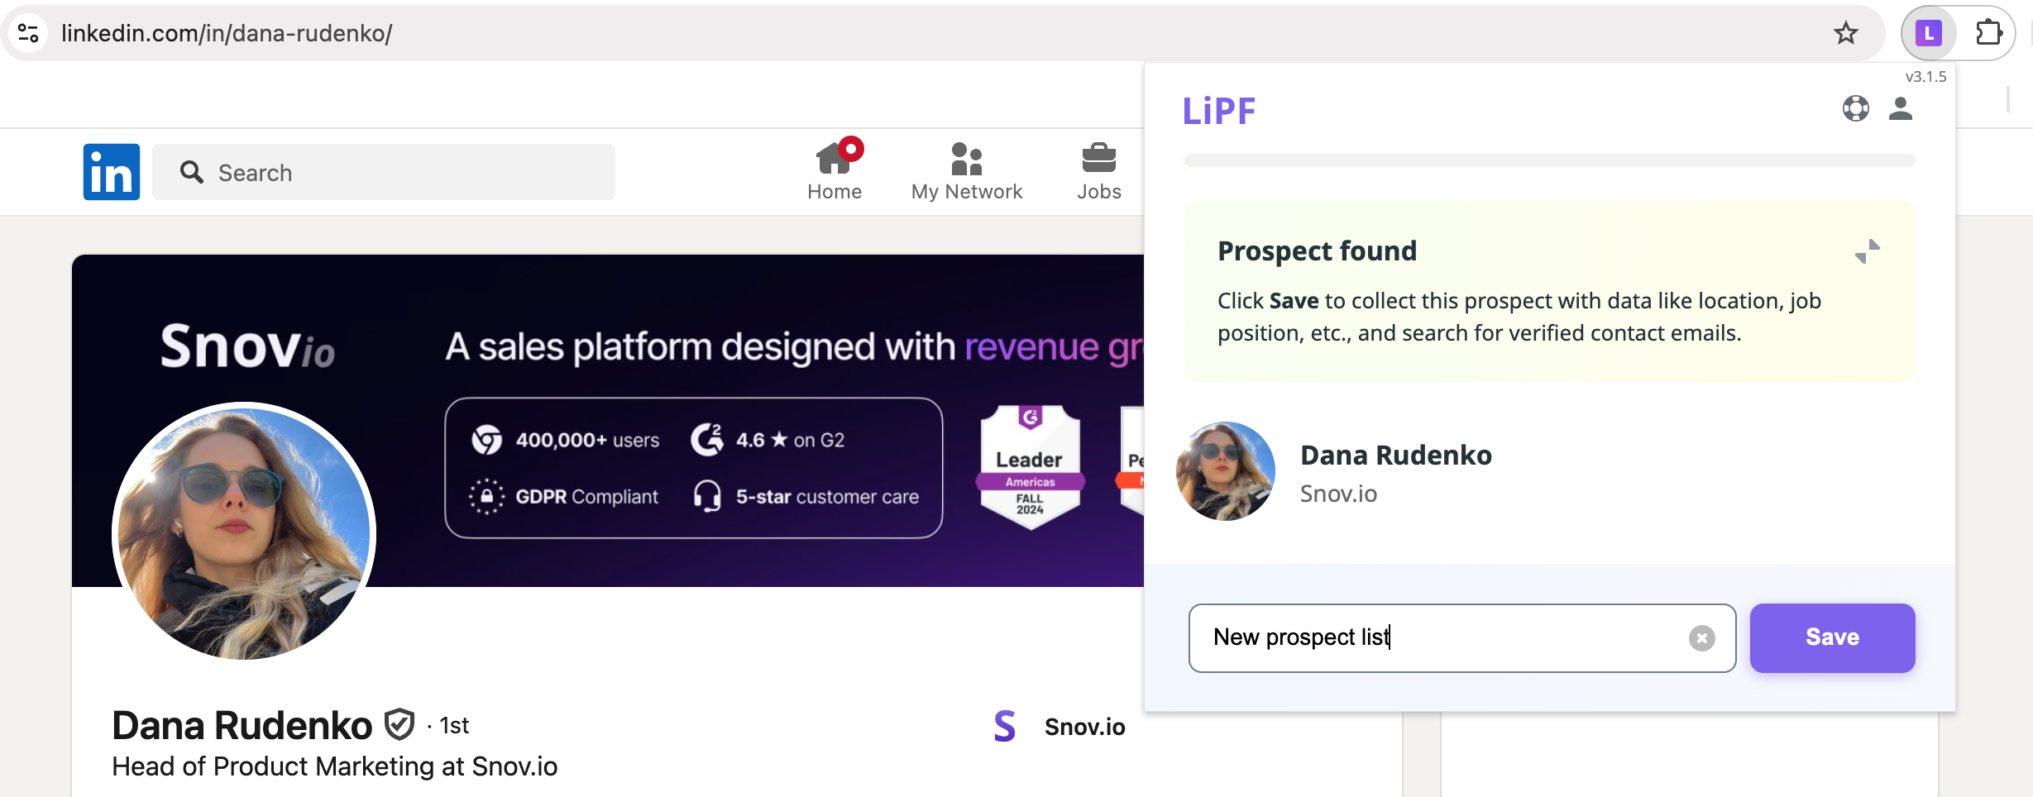Click Dana Rudenko's avatar in LiPF panel
The width and height of the screenshot is (2033, 797).
tap(1226, 471)
